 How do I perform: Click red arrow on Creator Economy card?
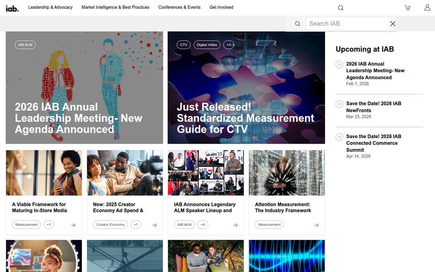click(x=154, y=225)
